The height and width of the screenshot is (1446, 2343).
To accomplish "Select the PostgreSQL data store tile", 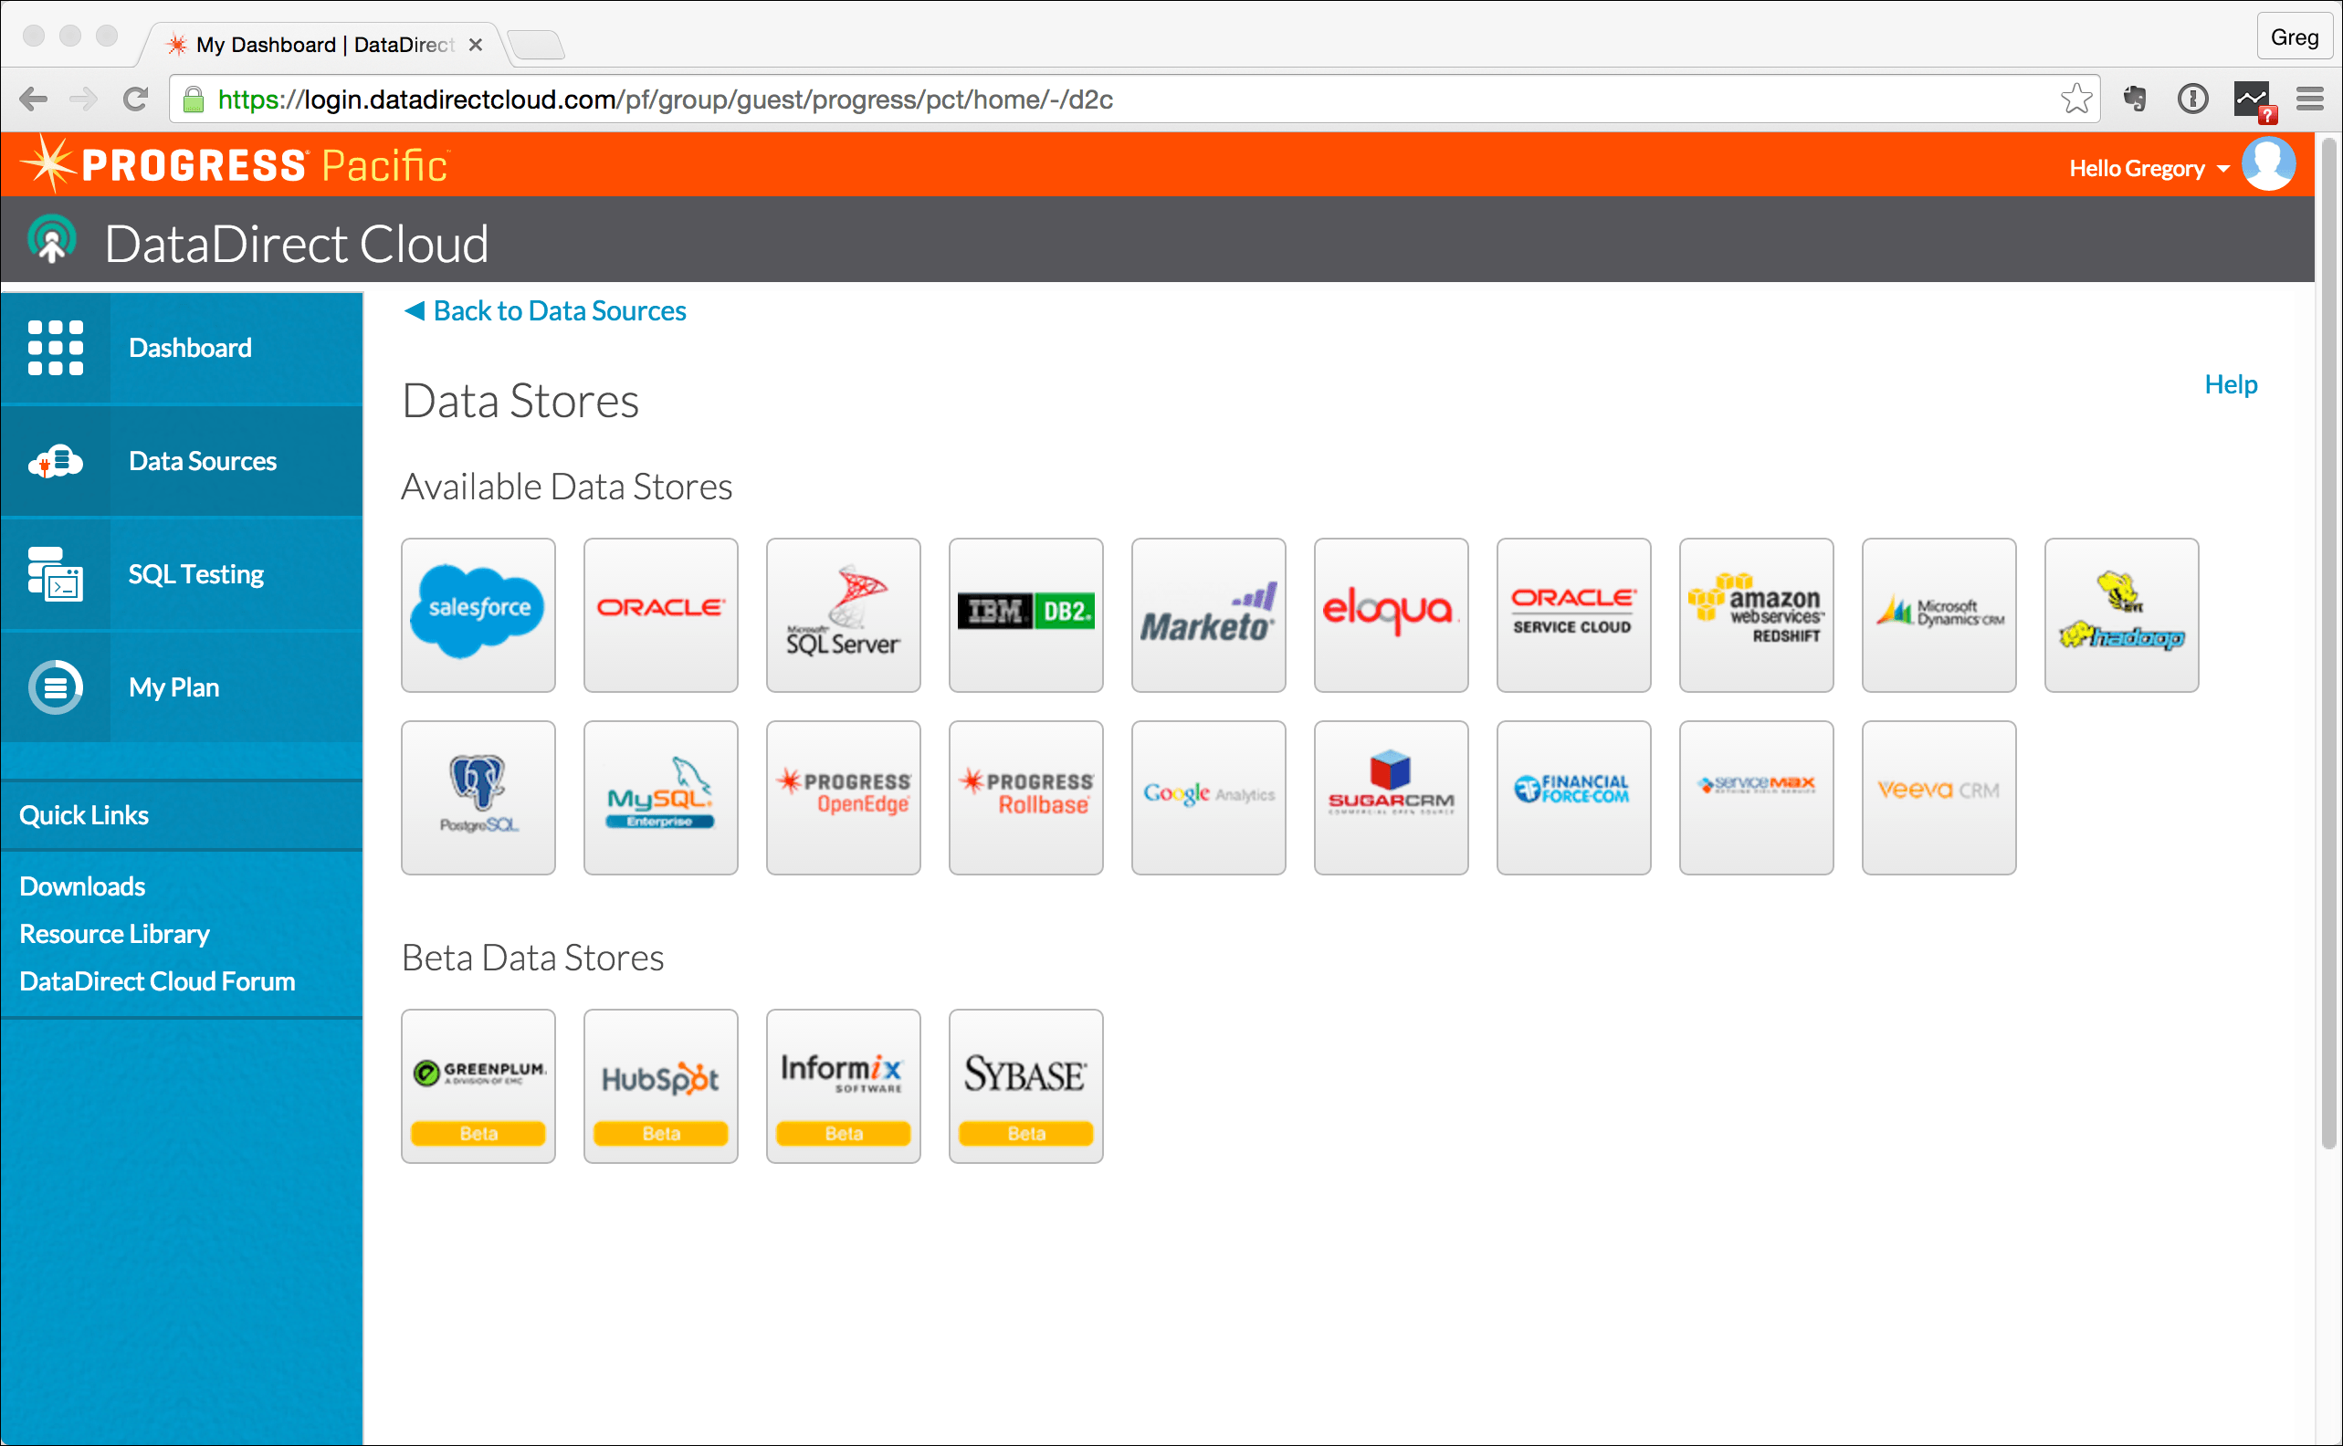I will point(478,798).
